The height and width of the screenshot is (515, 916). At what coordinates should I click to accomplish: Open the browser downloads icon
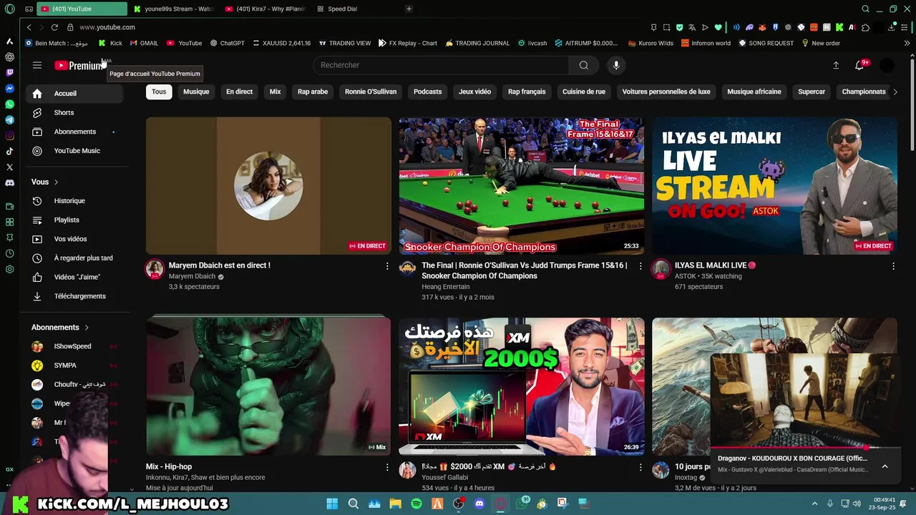pyautogui.click(x=892, y=27)
